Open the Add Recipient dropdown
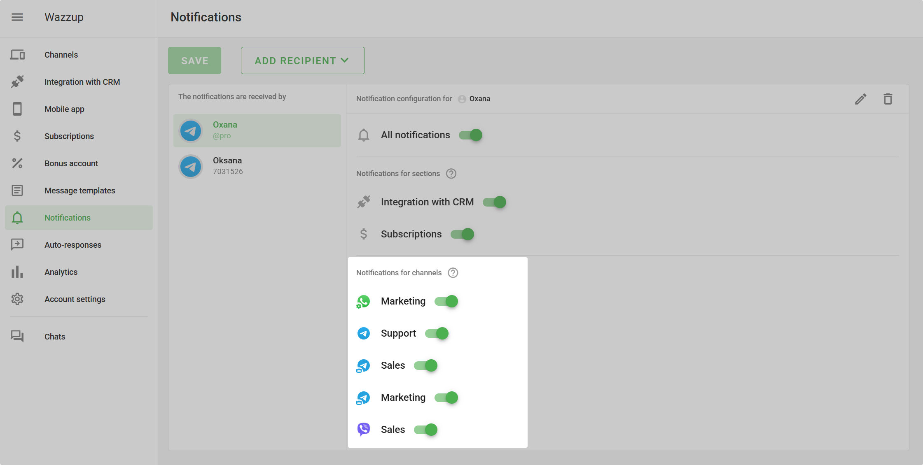This screenshot has width=923, height=465. pos(303,60)
